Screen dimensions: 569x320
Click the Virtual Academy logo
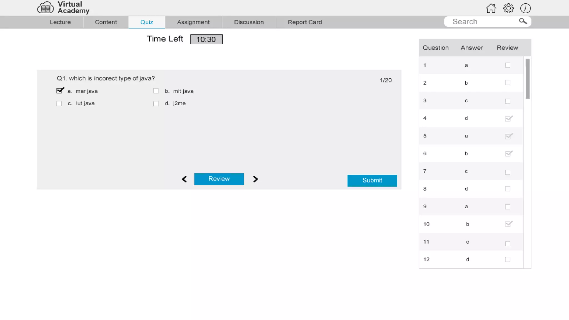click(63, 8)
